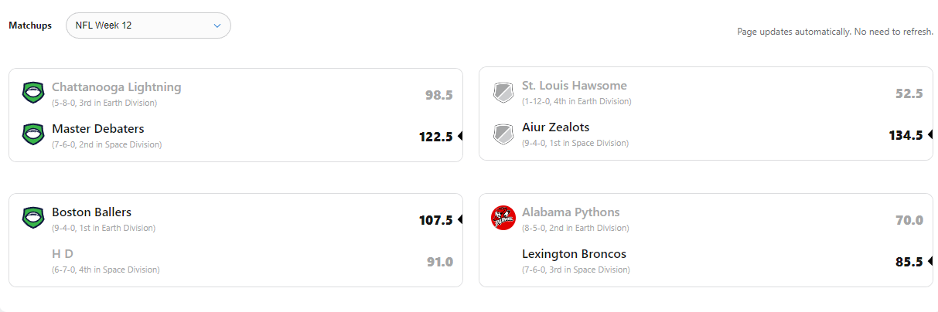The height and width of the screenshot is (312, 938).
Task: Click Chattanooga Lightning team logo icon
Action: pyautogui.click(x=33, y=93)
